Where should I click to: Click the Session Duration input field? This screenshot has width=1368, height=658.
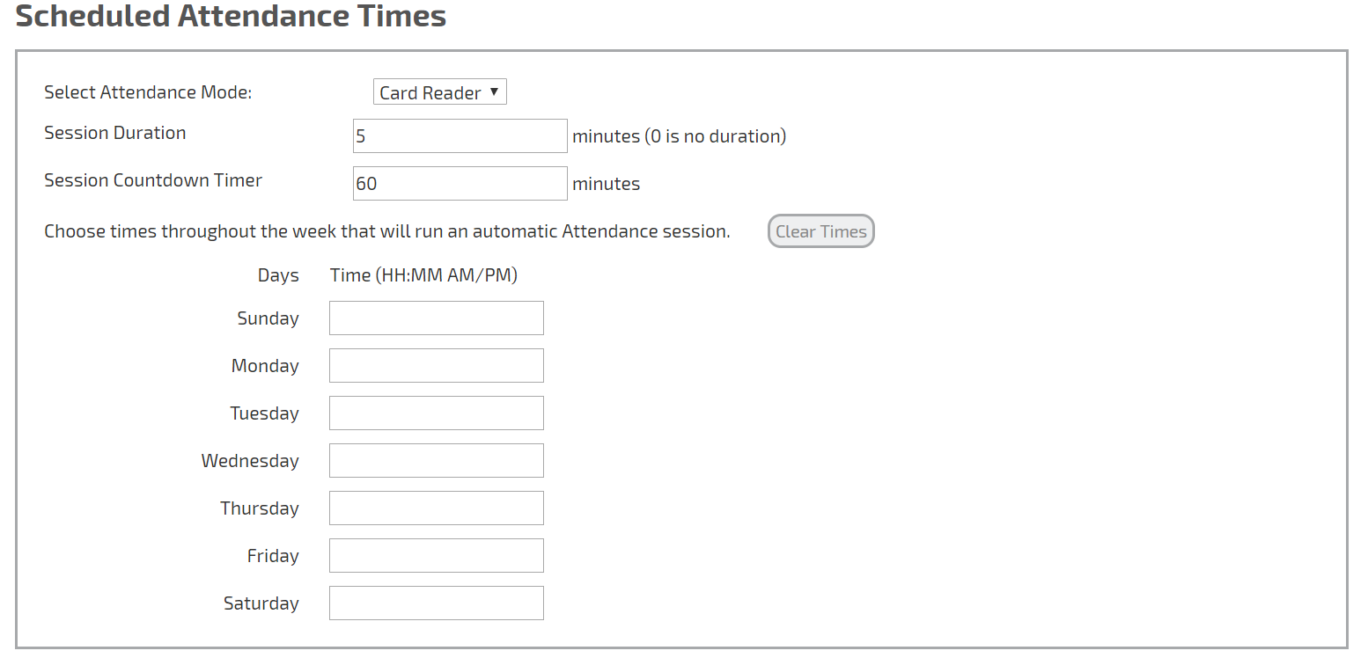460,136
